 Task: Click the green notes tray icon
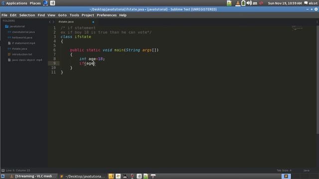click(229, 3)
